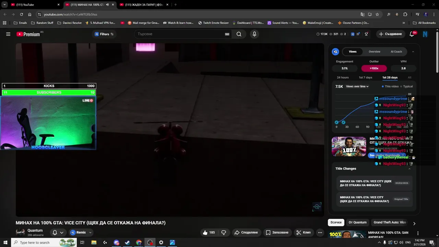The image size is (439, 247).
Task: Click the 100% Vice City thumbnail in panel
Action: 349,146
